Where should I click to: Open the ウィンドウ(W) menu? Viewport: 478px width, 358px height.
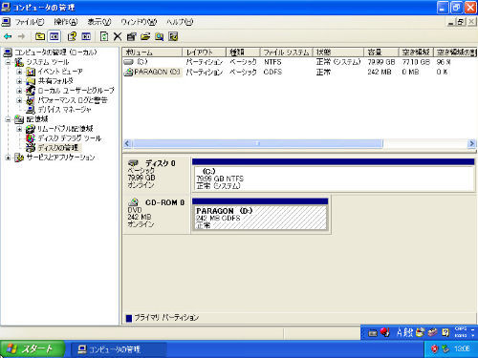click(139, 22)
